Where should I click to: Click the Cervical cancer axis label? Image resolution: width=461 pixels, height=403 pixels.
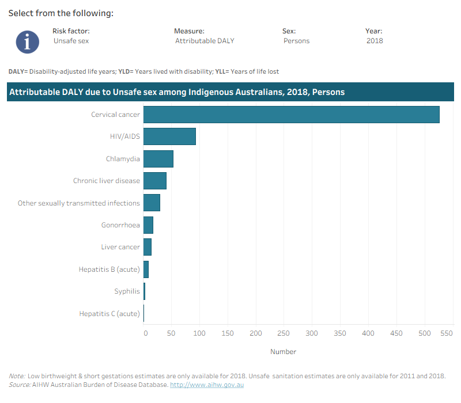coord(115,115)
